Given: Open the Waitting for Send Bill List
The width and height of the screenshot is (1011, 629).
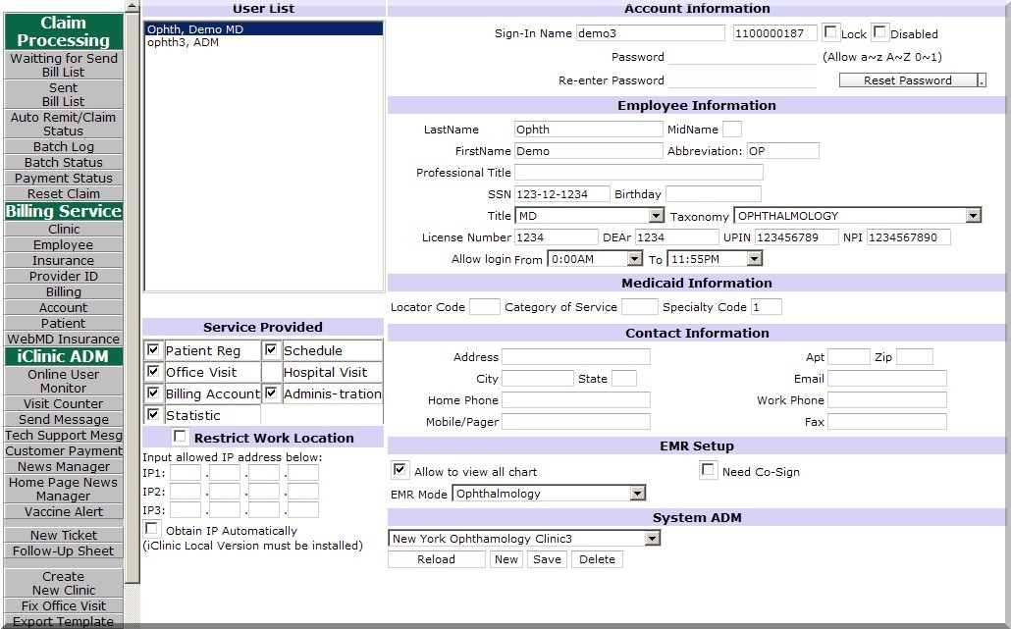Looking at the screenshot, I should tap(63, 65).
